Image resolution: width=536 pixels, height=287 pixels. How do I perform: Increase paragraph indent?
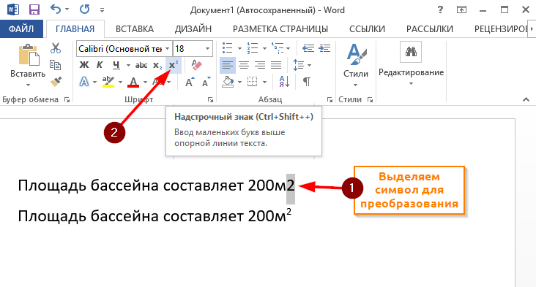point(324,48)
